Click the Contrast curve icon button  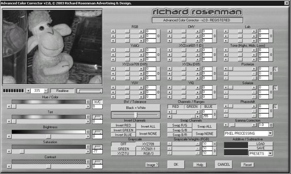pos(97,162)
